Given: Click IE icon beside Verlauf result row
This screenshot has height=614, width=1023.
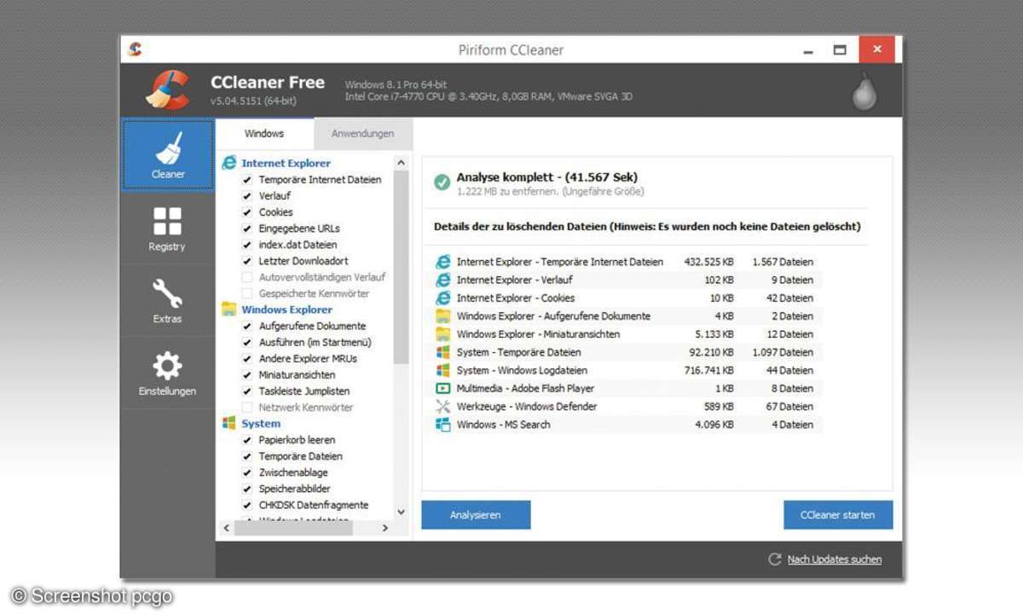Looking at the screenshot, I should [x=443, y=280].
